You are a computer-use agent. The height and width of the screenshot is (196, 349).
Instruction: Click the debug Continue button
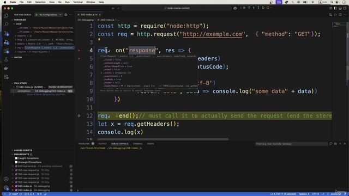click(244, 8)
